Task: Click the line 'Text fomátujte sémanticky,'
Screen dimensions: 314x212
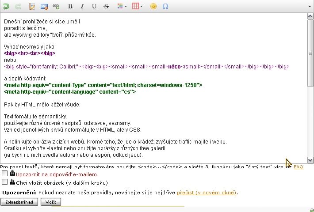Action: coord(35,117)
